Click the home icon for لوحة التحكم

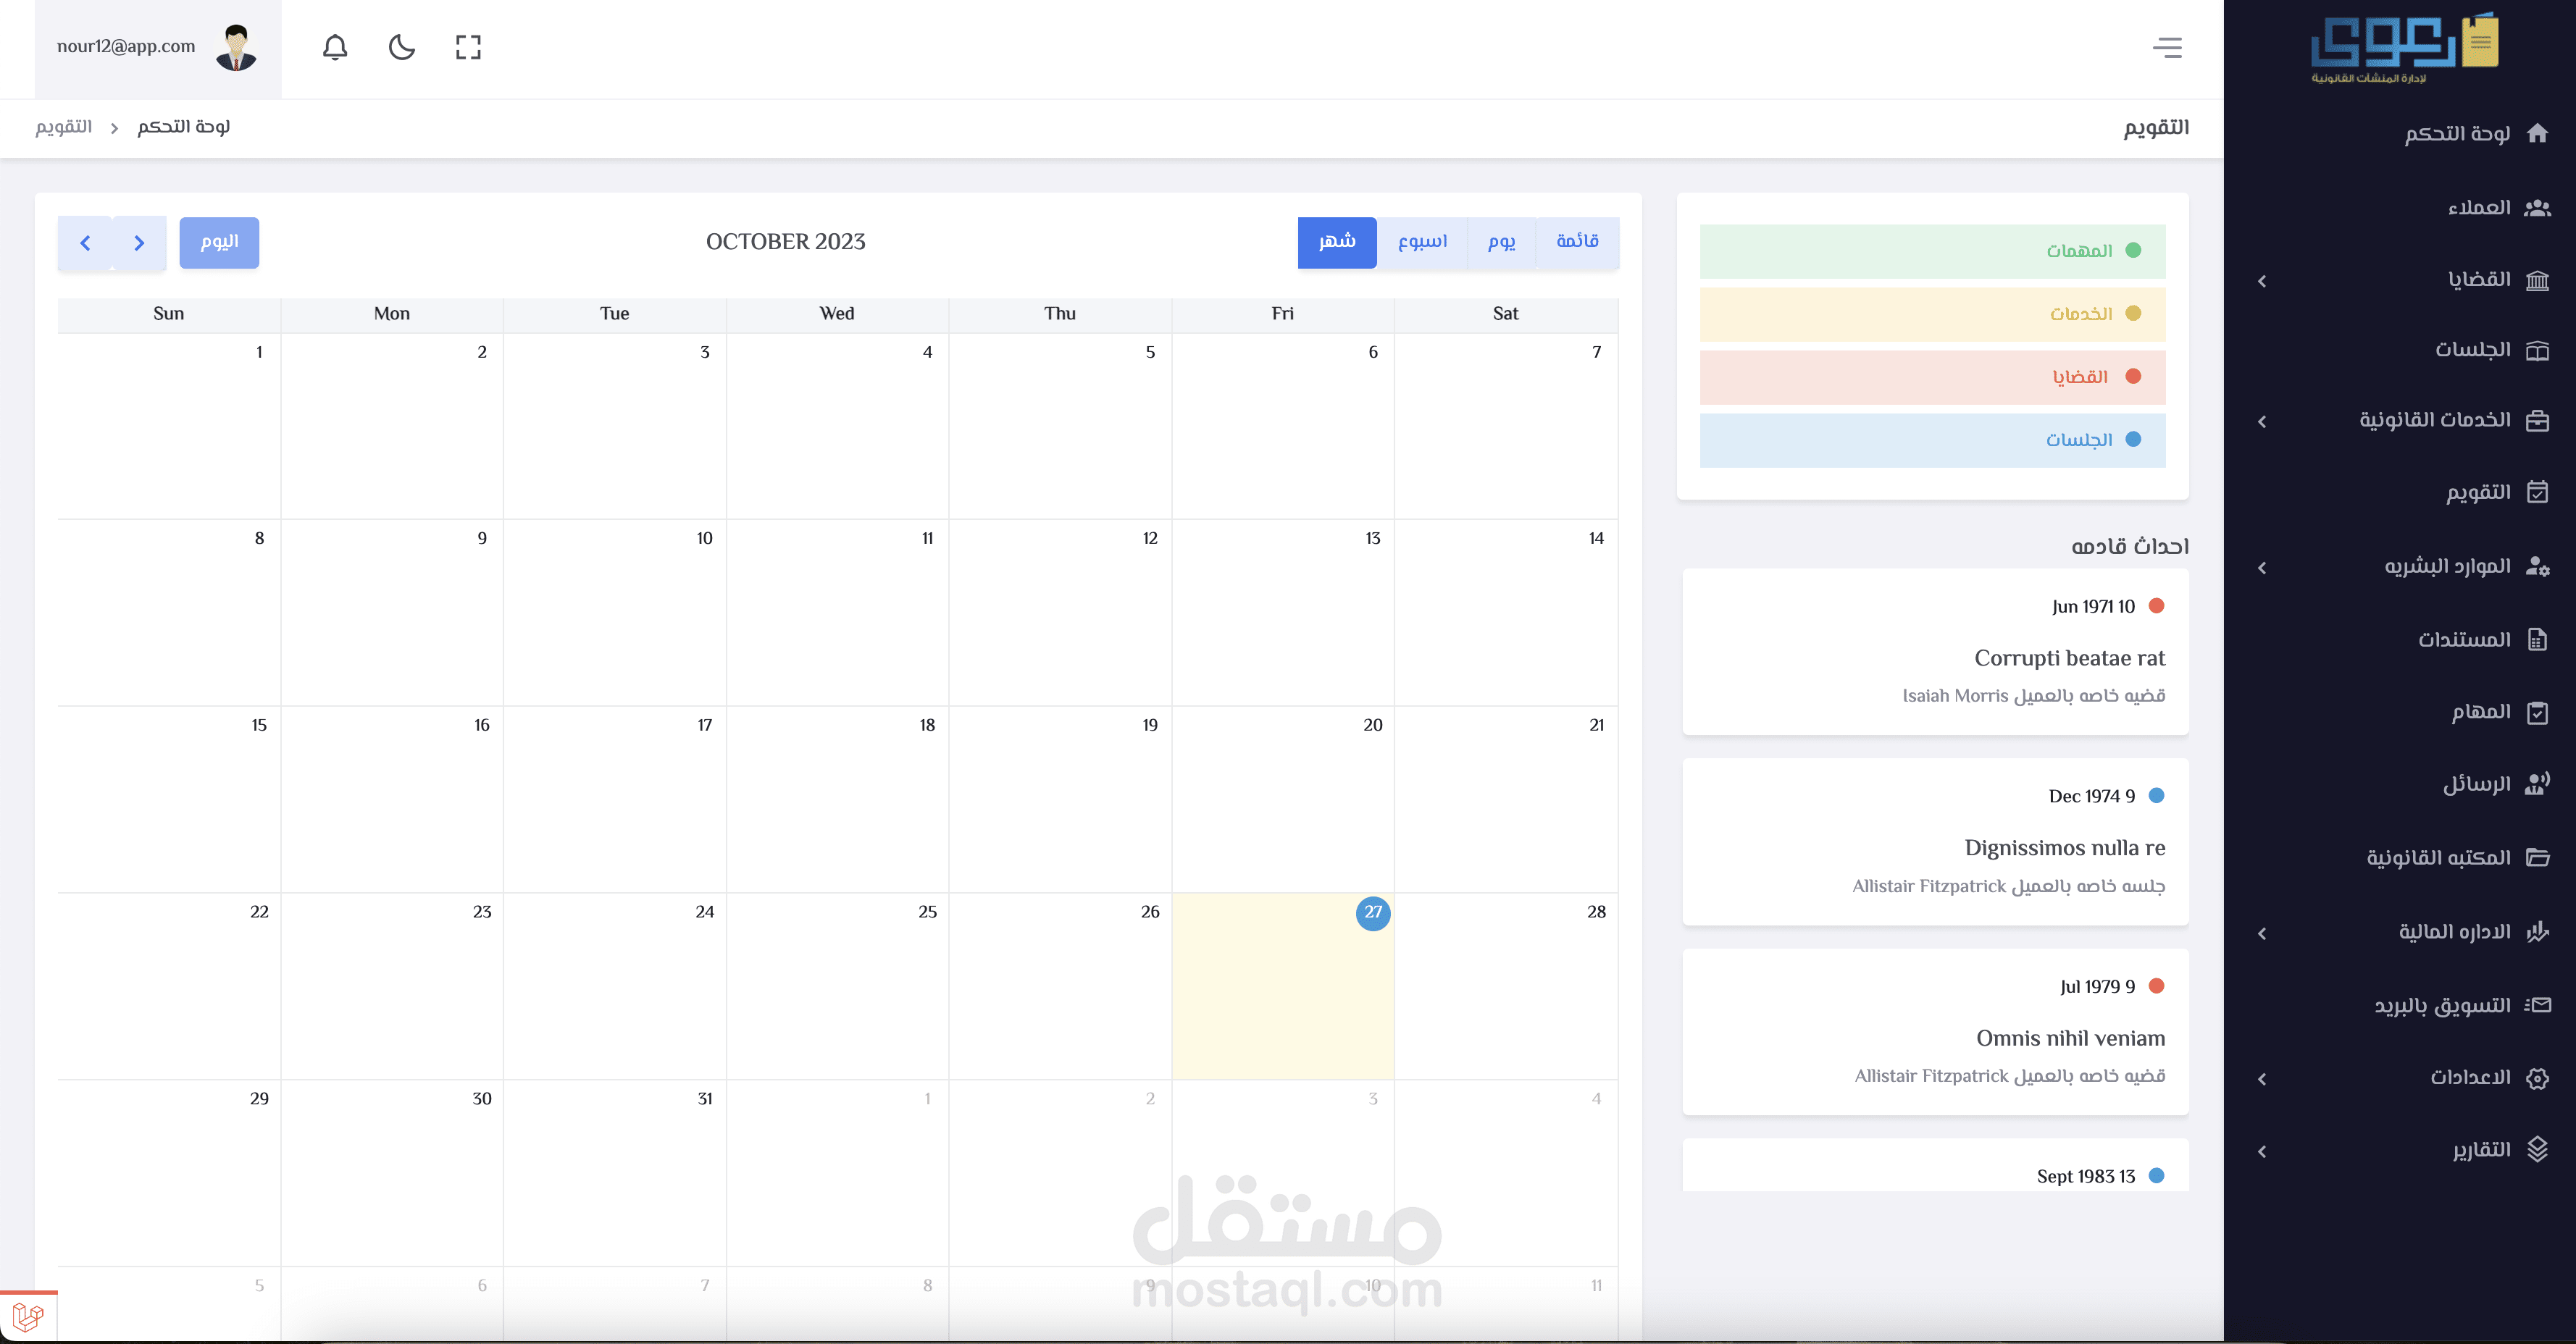tap(2537, 133)
